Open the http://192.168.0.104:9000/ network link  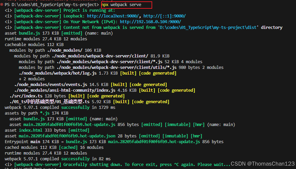151,22
